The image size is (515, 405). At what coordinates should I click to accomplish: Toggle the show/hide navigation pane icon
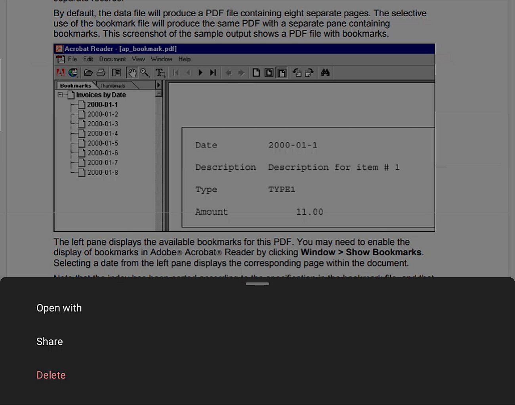[x=116, y=73]
